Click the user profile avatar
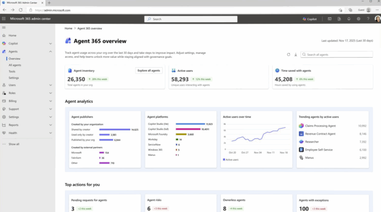The width and height of the screenshot is (381, 212). tap(377, 19)
